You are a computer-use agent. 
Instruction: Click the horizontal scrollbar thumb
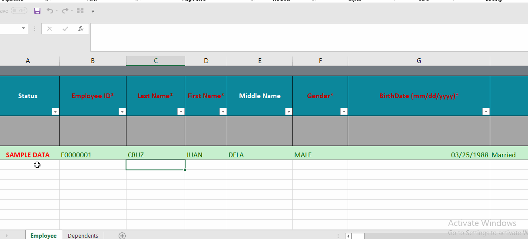358,236
